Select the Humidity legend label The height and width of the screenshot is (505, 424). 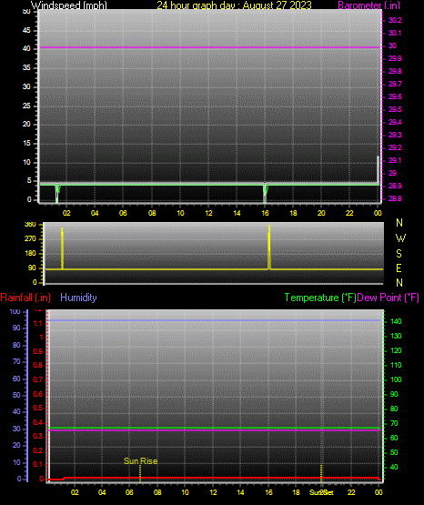tap(78, 298)
